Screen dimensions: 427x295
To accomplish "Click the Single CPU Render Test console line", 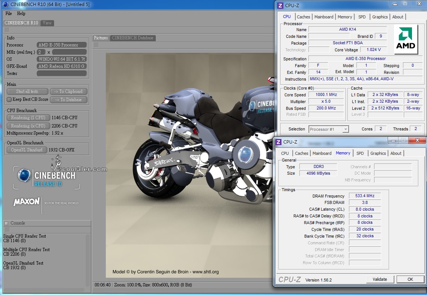I will (24, 236).
